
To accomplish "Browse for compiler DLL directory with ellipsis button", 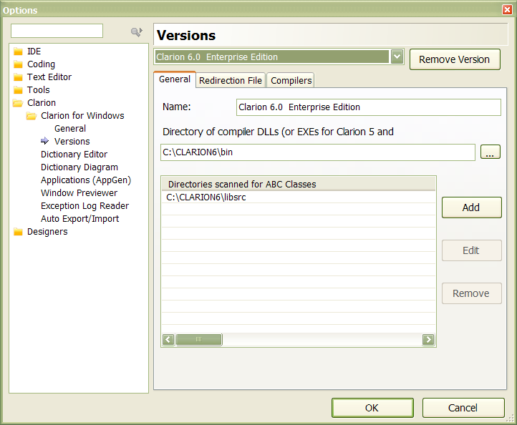I will [x=490, y=152].
